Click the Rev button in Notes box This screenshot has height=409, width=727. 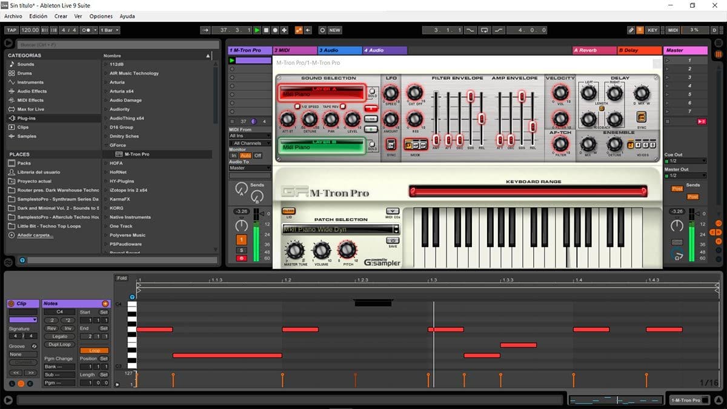(51, 328)
